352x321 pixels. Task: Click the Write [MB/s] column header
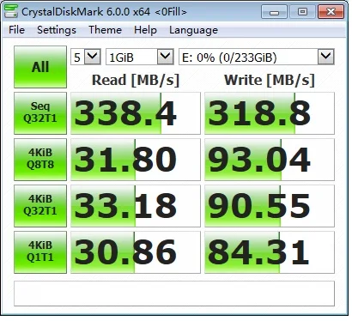(270, 80)
